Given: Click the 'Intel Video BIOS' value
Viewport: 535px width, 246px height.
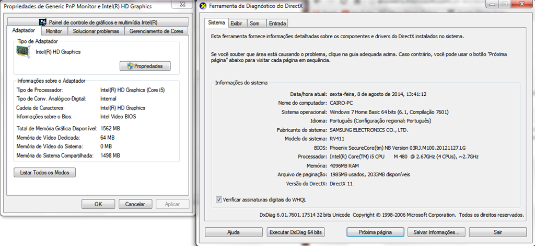Looking at the screenshot, I should coord(118,117).
